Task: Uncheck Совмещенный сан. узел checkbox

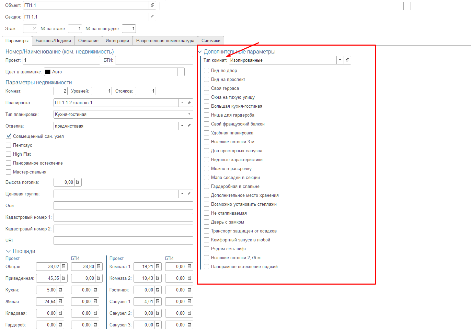Action: tap(9, 136)
